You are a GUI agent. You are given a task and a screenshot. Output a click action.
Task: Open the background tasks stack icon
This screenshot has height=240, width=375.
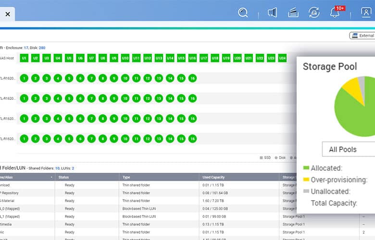click(293, 12)
